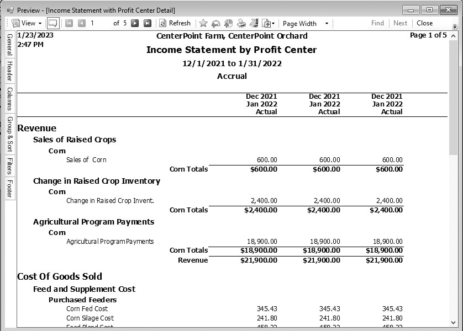This screenshot has height=331, width=463.
Task: Click the star favorites icon
Action: (x=203, y=23)
